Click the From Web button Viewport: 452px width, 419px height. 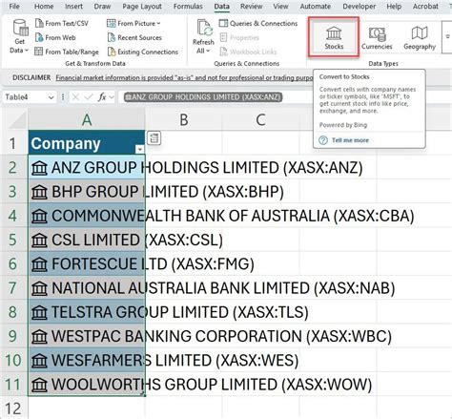click(x=55, y=37)
